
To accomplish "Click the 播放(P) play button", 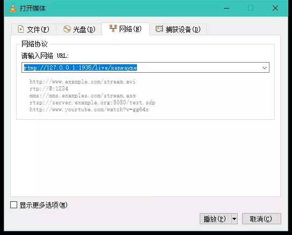I will point(215,218).
